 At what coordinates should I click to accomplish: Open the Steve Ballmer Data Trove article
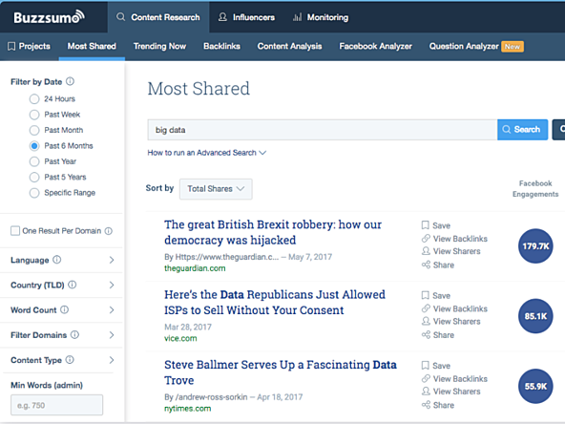pyautogui.click(x=281, y=372)
